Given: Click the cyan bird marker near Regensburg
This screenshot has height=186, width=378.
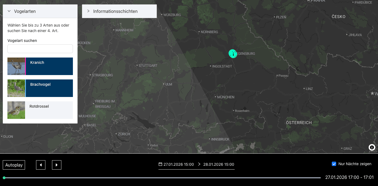Looking at the screenshot, I should [x=233, y=54].
